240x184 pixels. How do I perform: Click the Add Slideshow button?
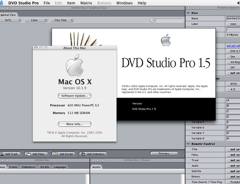[x=93, y=154]
